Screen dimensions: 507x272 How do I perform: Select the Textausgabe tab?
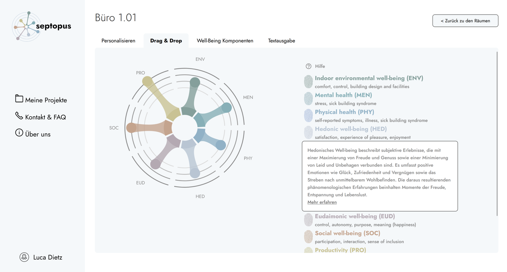(281, 41)
